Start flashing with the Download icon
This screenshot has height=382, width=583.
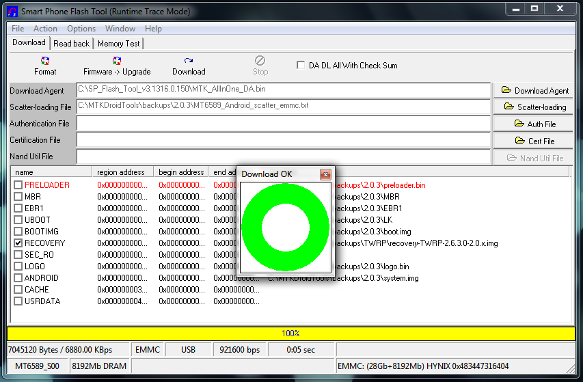click(x=189, y=66)
